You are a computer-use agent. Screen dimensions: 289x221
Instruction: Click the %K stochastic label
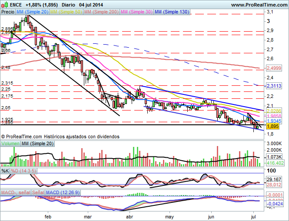pyautogui.click(x=5, y=171)
